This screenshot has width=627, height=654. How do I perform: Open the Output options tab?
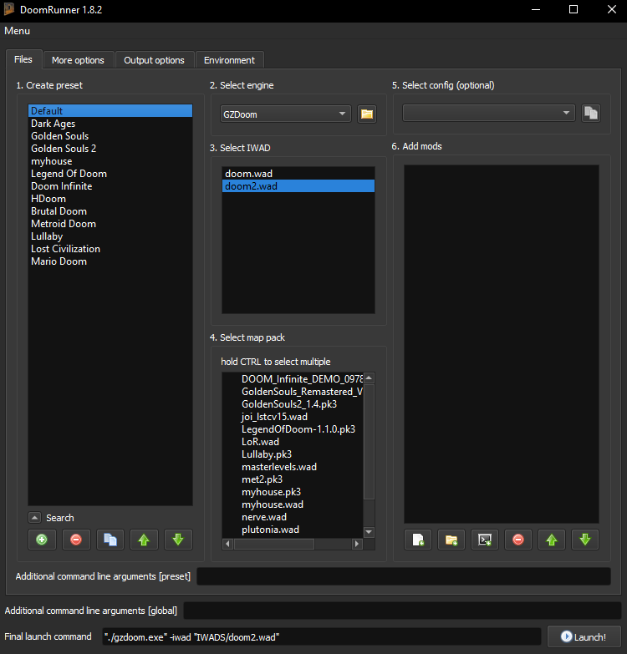coord(154,60)
